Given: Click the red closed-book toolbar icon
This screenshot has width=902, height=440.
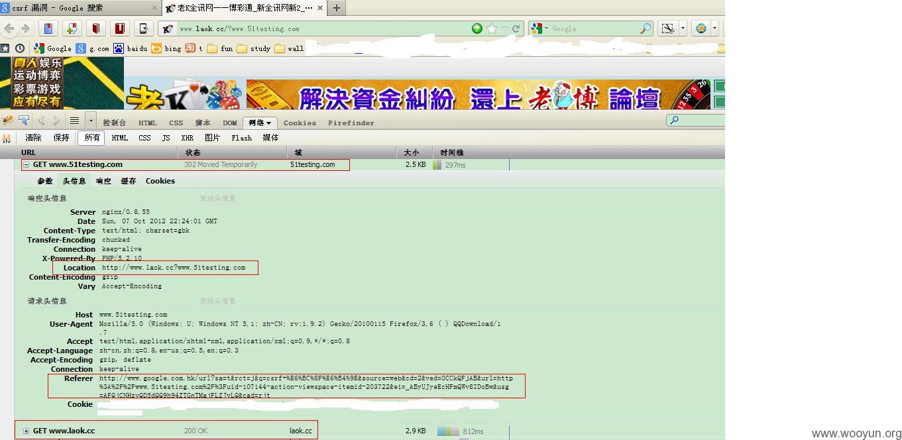Looking at the screenshot, I should click(x=95, y=28).
